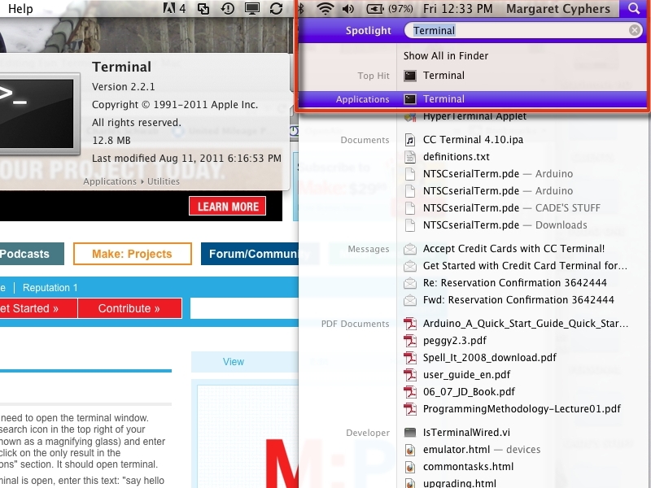Open the HyperTerminal Applet result
This screenshot has height=488, width=651.
[x=474, y=116]
